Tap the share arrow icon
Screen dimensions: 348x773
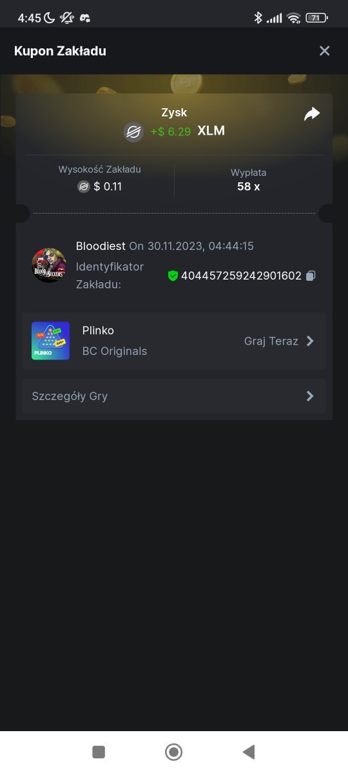(x=312, y=114)
